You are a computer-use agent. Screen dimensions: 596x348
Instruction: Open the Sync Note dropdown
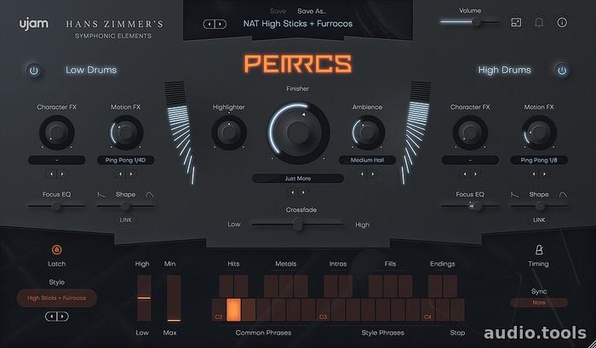[539, 303]
